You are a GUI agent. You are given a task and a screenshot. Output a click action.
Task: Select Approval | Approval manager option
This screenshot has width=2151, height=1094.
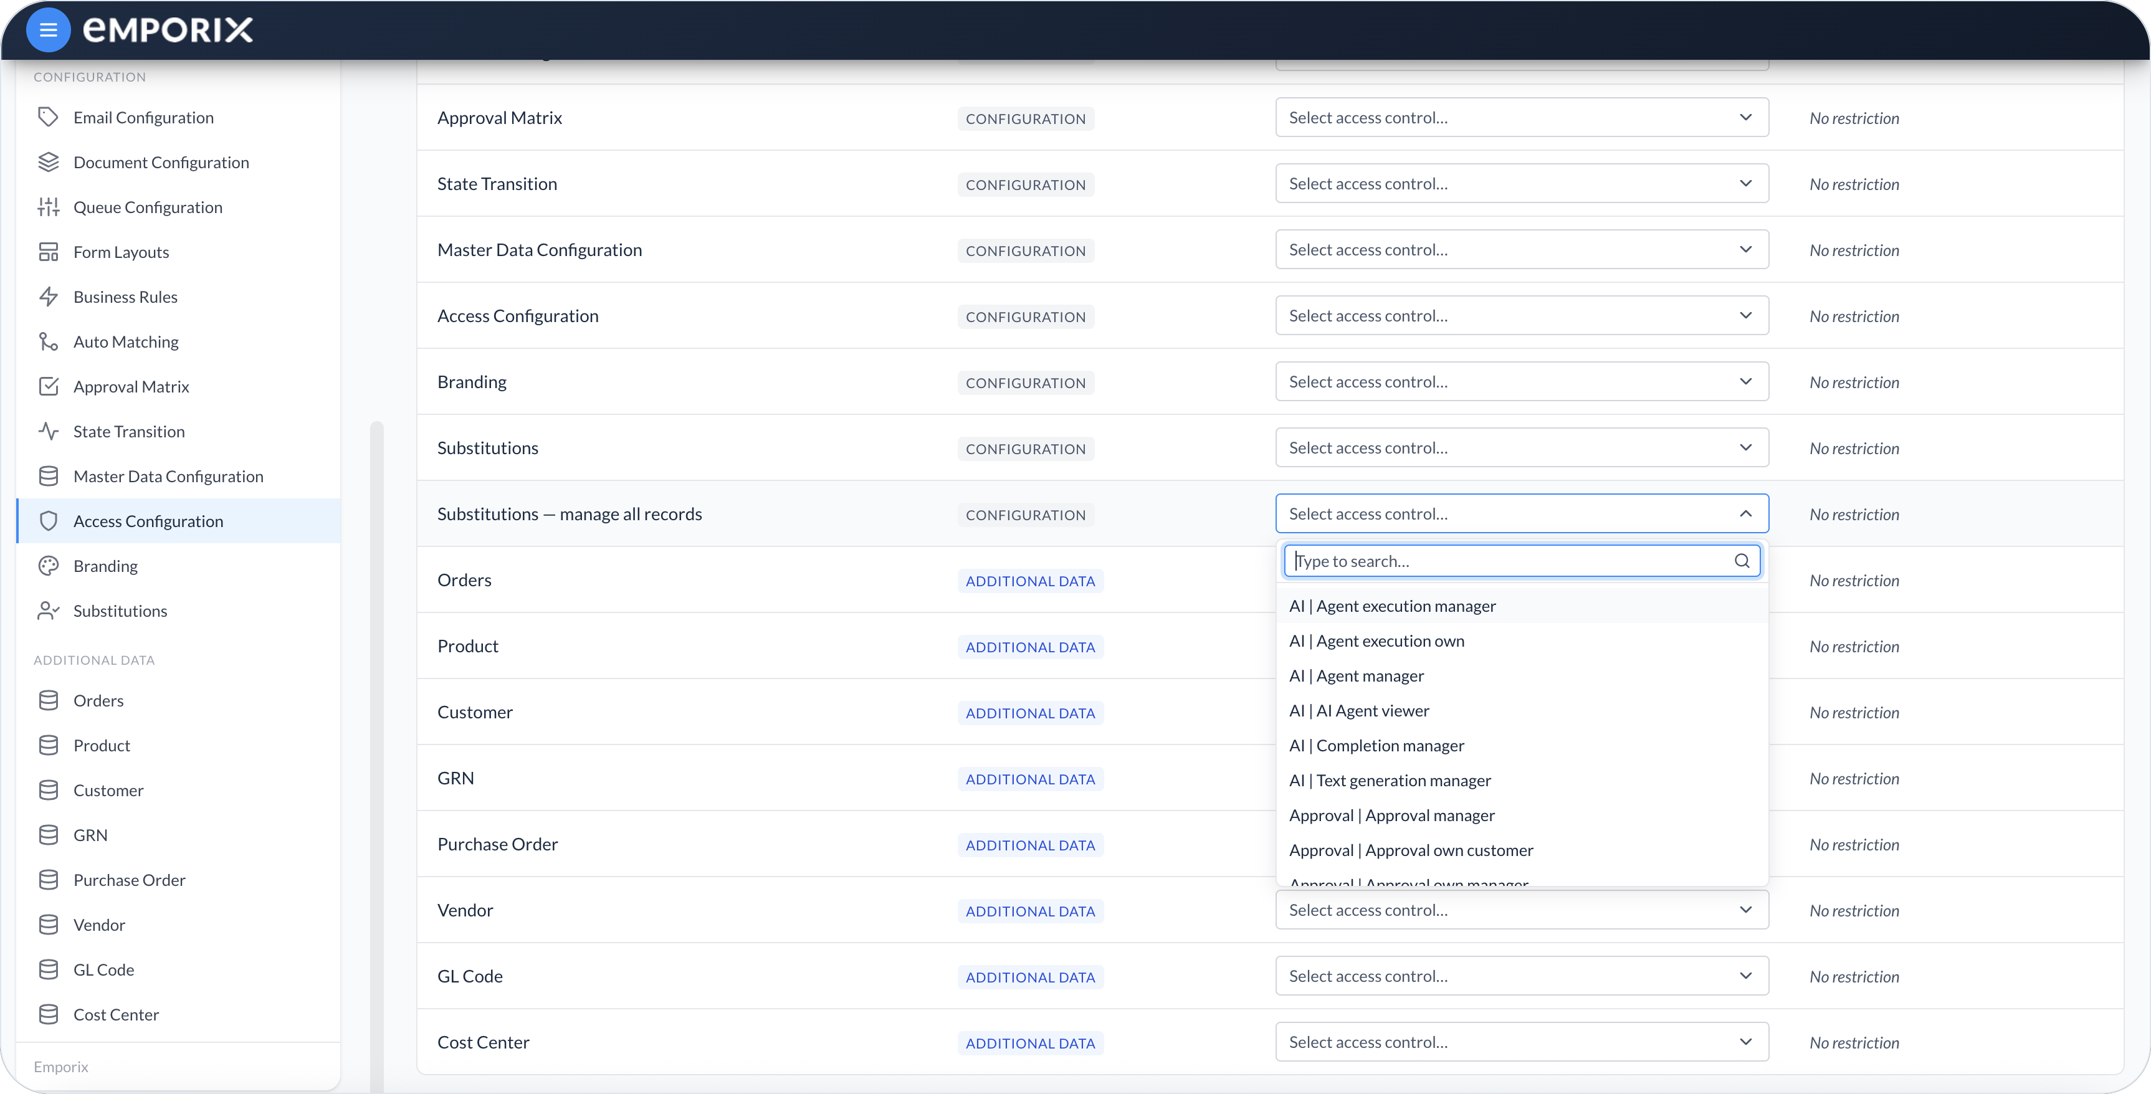(x=1522, y=815)
